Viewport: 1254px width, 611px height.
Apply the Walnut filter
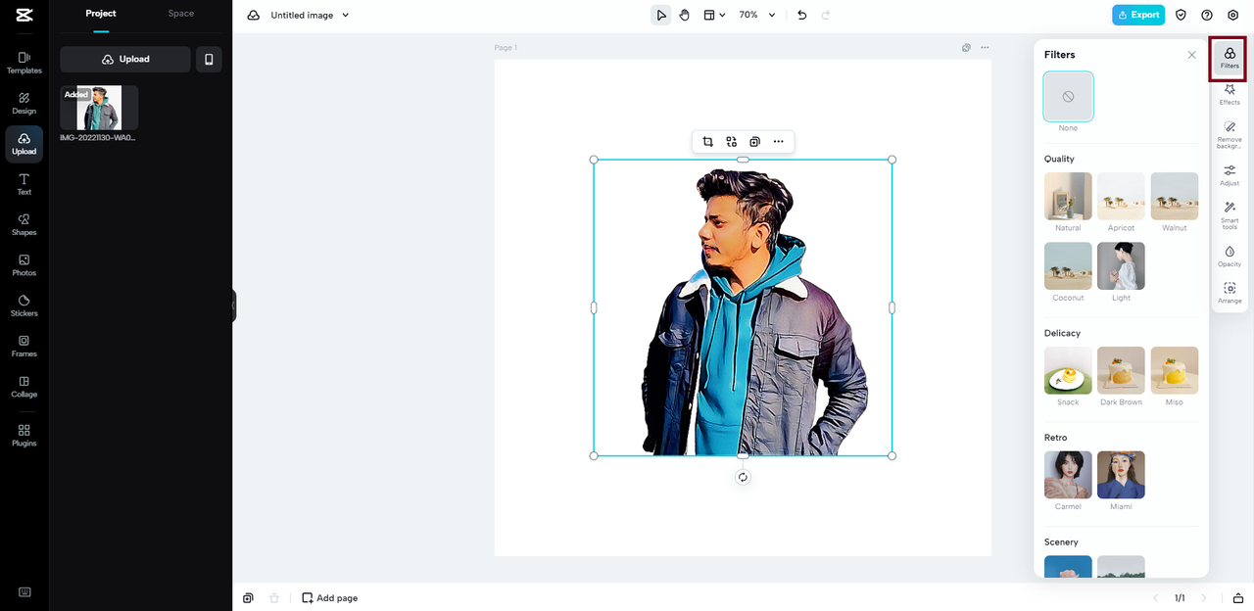tap(1174, 196)
